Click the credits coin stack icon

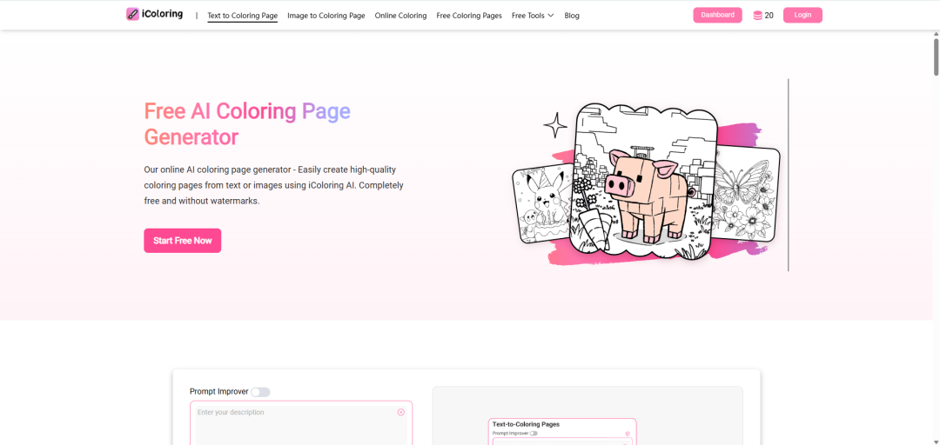click(x=758, y=16)
